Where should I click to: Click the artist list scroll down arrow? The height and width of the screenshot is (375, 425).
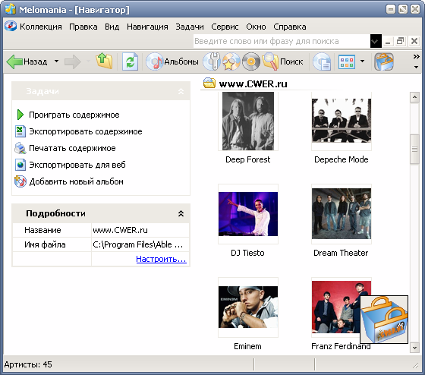[414, 348]
